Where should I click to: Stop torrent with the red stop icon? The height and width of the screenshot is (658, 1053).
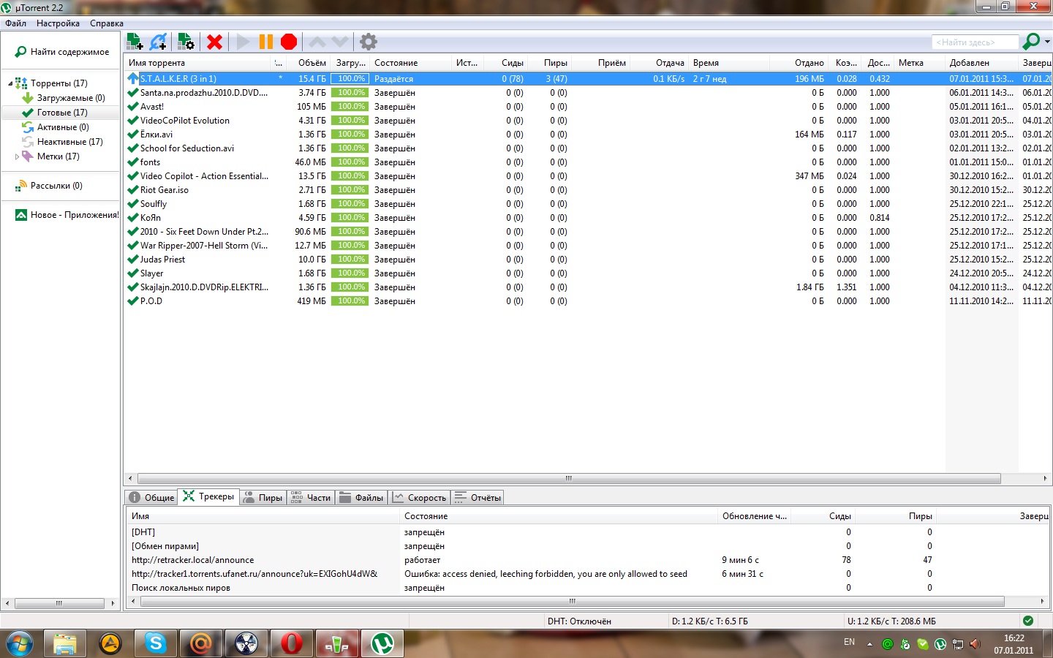pyautogui.click(x=289, y=42)
